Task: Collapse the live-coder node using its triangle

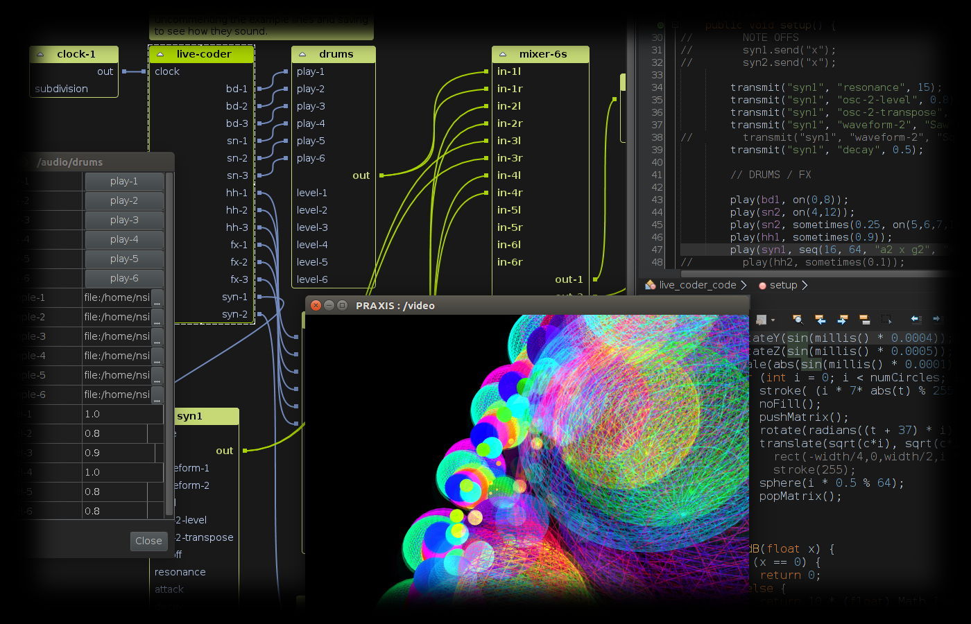Action: coord(160,54)
